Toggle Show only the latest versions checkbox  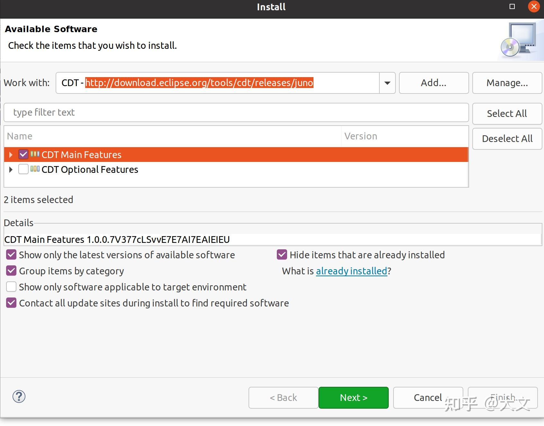click(11, 255)
